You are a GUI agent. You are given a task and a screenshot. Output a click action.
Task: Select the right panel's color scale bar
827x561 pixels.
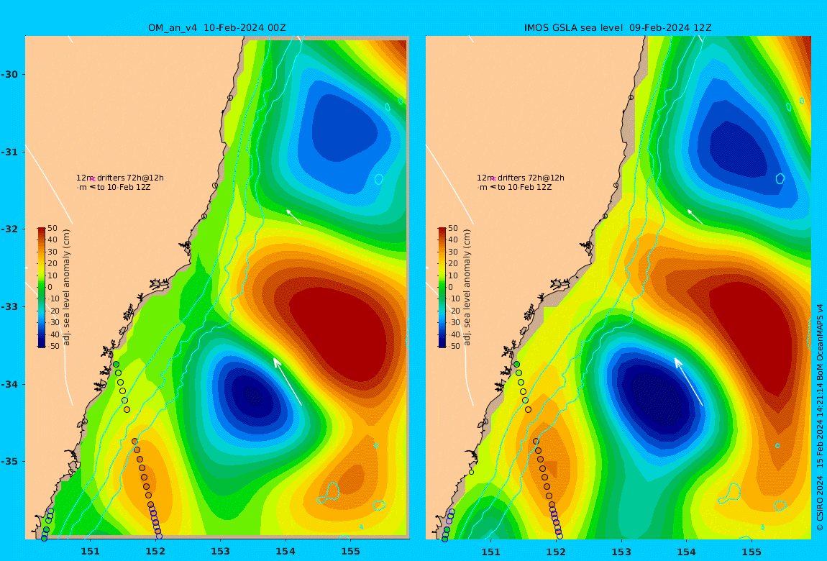pyautogui.click(x=442, y=288)
